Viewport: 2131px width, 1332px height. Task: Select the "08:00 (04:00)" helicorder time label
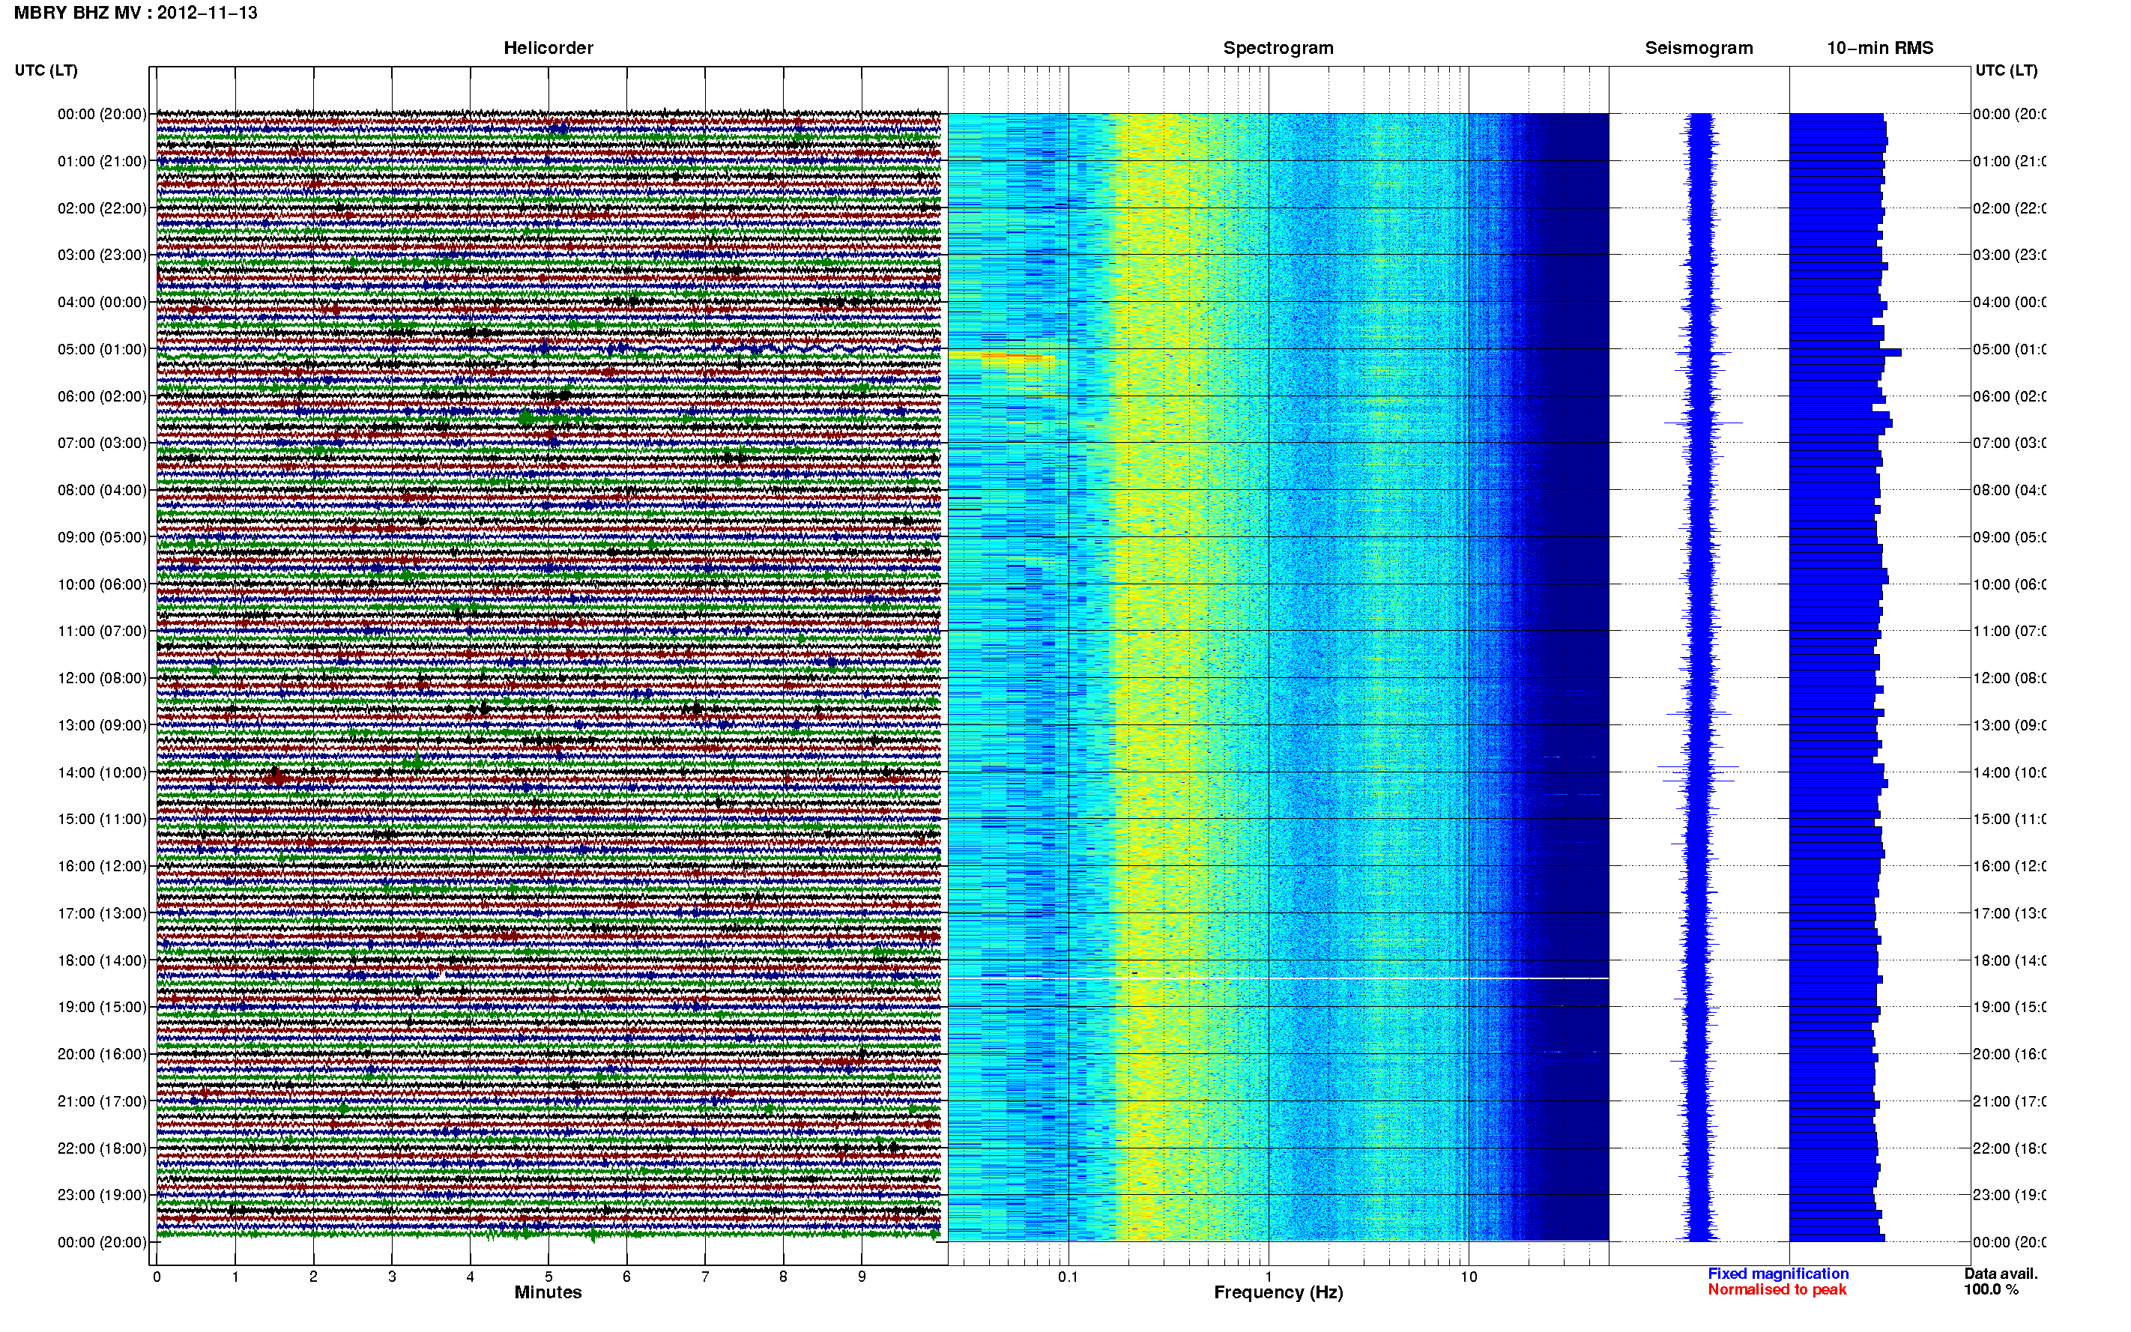(x=102, y=490)
